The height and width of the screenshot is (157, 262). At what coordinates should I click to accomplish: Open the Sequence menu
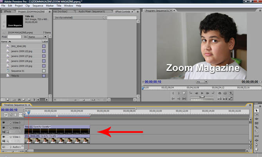(38, 6)
